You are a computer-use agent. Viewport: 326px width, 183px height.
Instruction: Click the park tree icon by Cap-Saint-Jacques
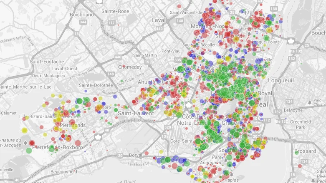point(25,142)
